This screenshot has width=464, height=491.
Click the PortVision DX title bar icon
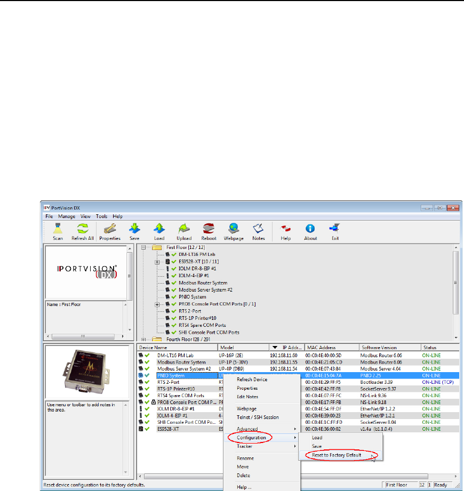(47, 207)
